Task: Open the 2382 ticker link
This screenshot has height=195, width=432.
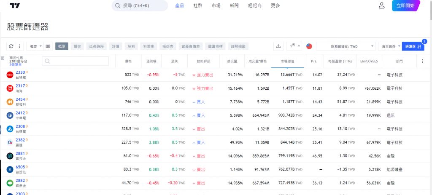Action: click(20, 140)
